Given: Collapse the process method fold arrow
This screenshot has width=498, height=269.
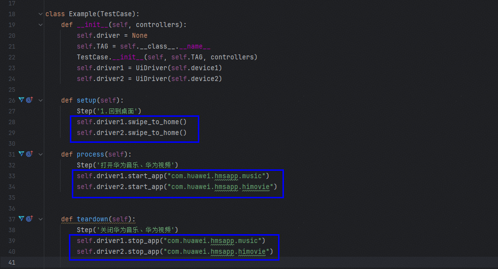Looking at the screenshot, I should tap(40, 154).
